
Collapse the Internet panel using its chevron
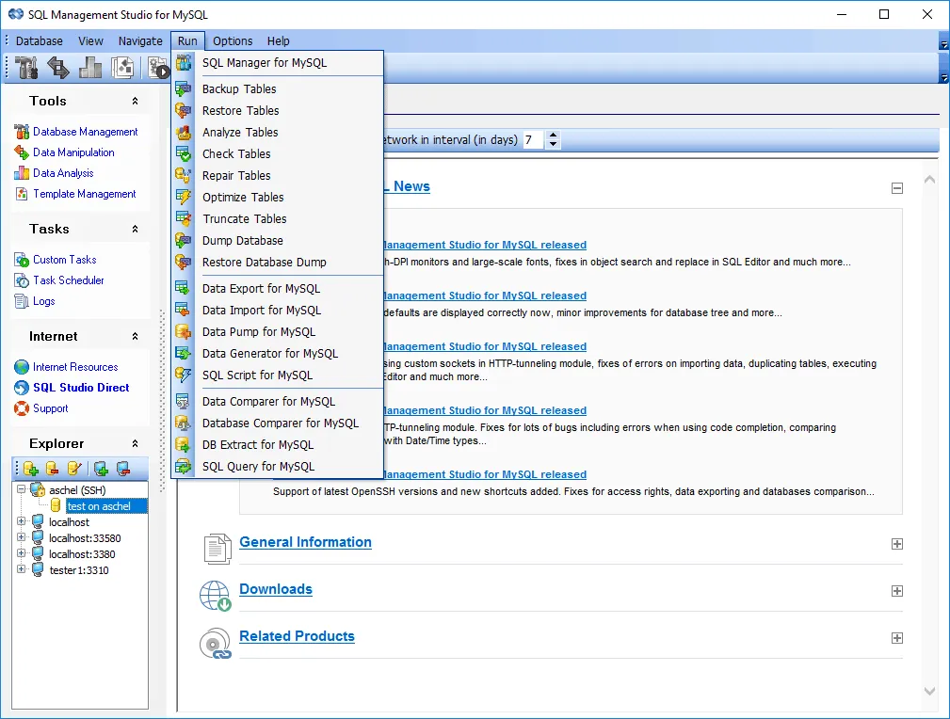point(135,336)
